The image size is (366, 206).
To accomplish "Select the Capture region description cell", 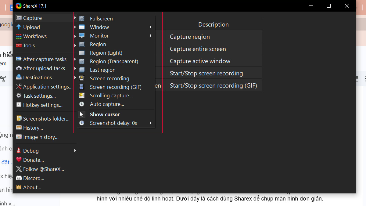I will 213,37.
